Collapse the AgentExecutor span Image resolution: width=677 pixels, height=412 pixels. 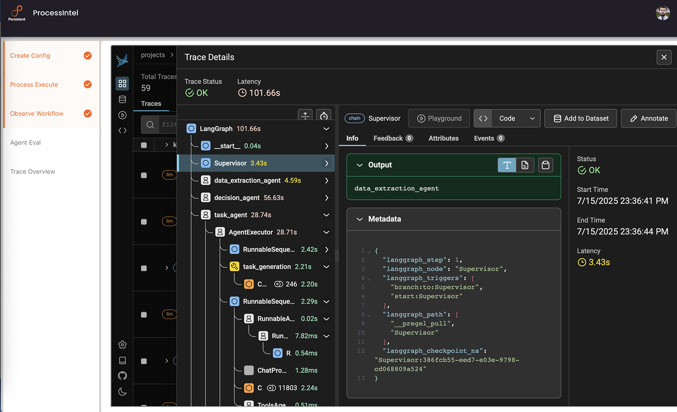click(x=326, y=232)
